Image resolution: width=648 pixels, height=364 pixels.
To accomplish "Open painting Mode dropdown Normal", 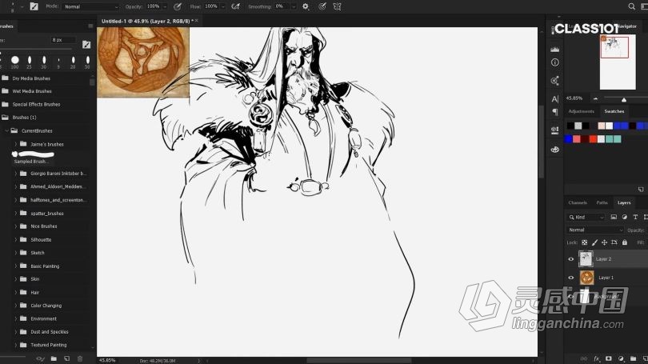I will 90,6.
